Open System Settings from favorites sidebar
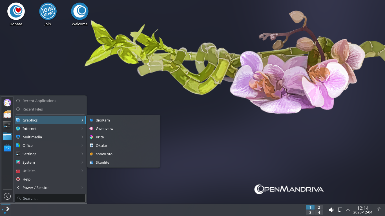Screen dimensions: 385x216 click(x=7, y=125)
